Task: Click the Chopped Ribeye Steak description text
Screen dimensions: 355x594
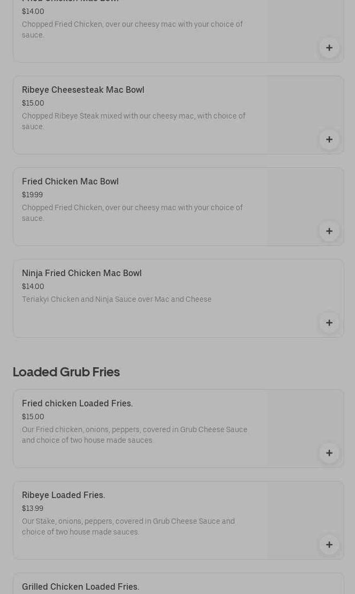Action: pyautogui.click(x=134, y=121)
